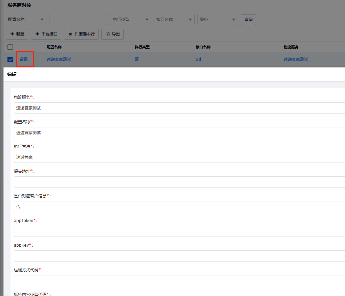Click the plus icon on 新建

(x=12, y=34)
